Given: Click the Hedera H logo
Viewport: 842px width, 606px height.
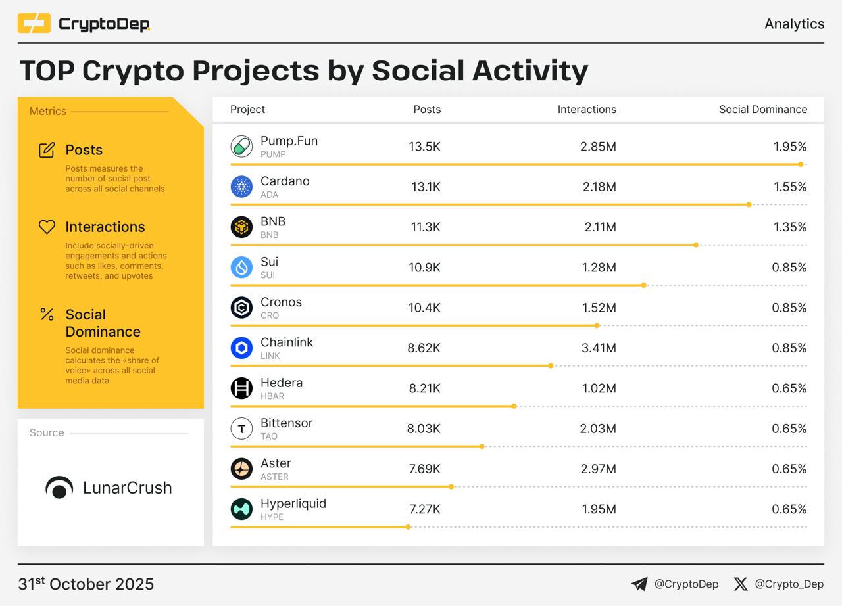Looking at the screenshot, I should click(x=241, y=388).
